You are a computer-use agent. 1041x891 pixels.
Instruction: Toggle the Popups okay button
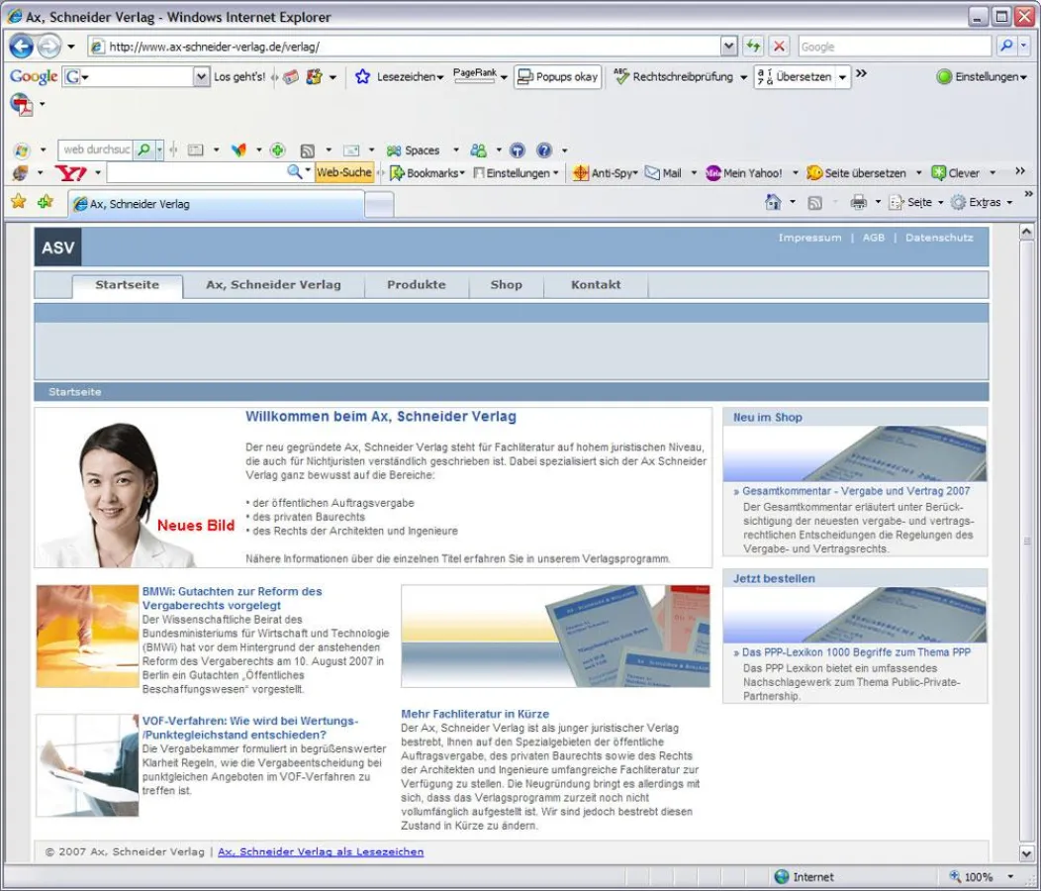tap(557, 76)
